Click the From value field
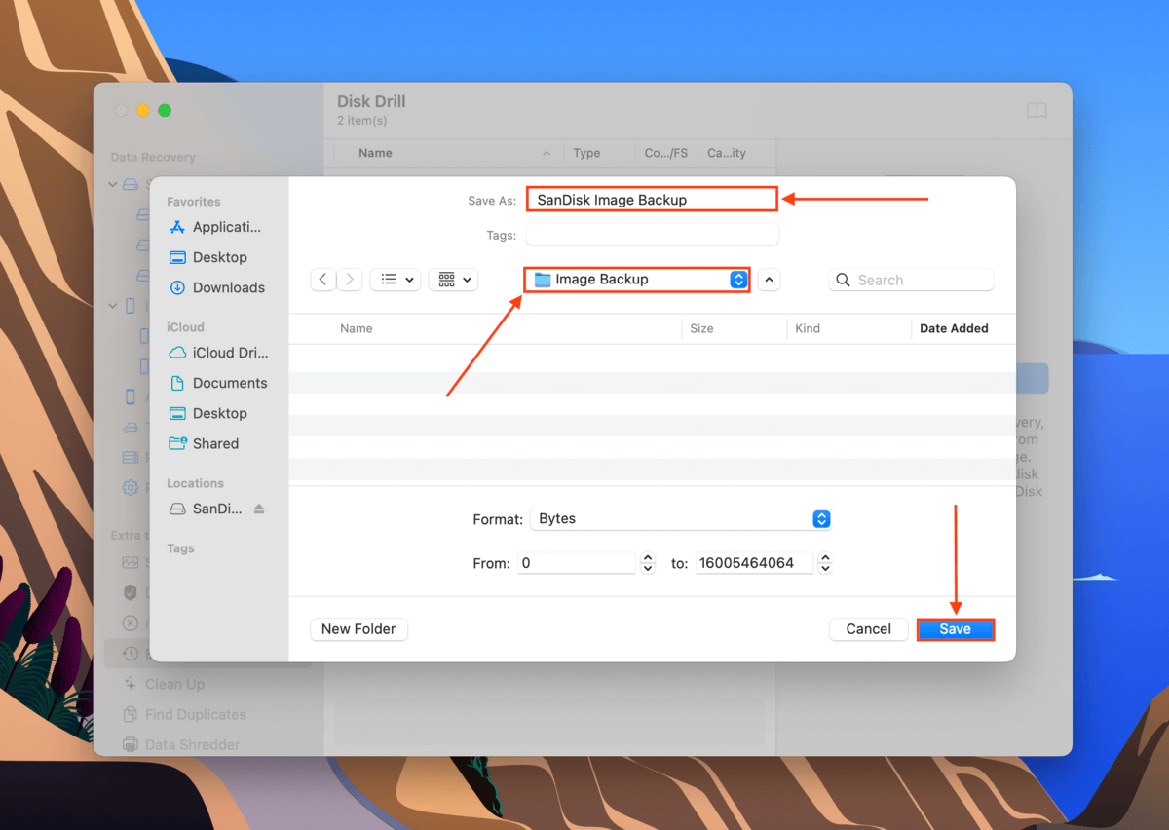The width and height of the screenshot is (1169, 830). tap(577, 563)
